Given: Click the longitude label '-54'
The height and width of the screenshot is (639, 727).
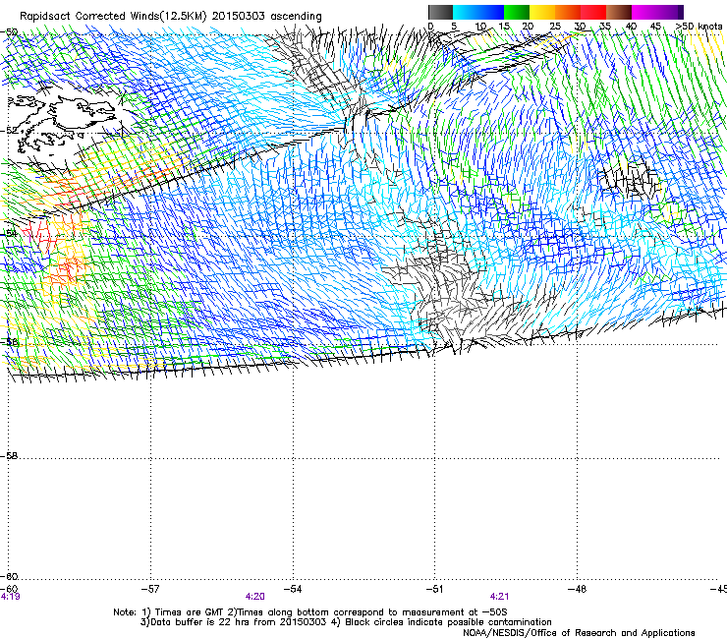Looking at the screenshot, I should click(293, 589).
